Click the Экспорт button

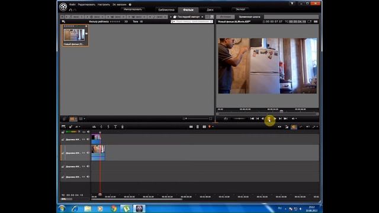240,9
